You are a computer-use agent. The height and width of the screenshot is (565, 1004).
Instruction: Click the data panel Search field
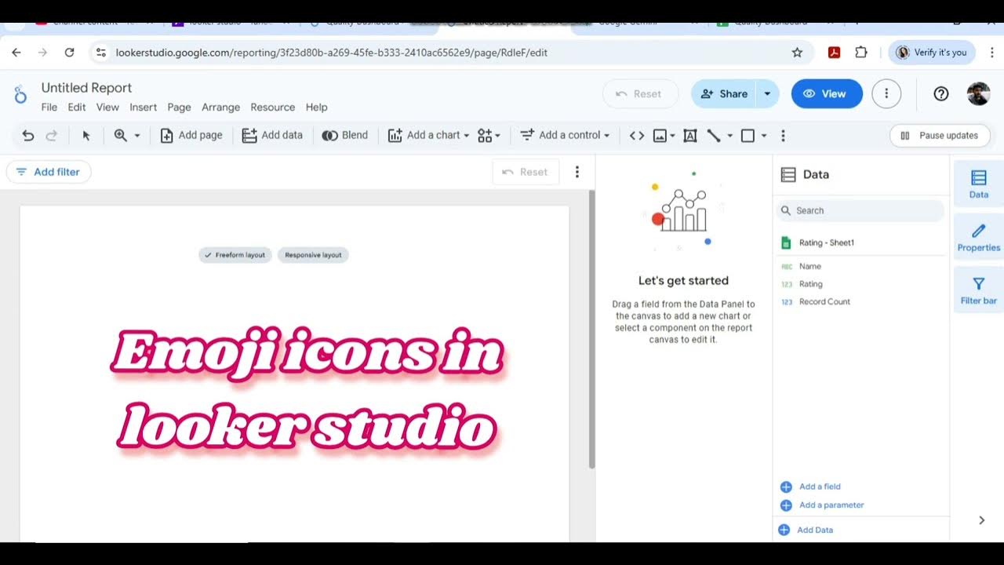pos(860,210)
